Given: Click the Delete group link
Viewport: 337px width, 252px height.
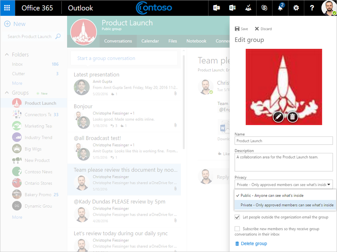Looking at the screenshot, I should coord(254,244).
